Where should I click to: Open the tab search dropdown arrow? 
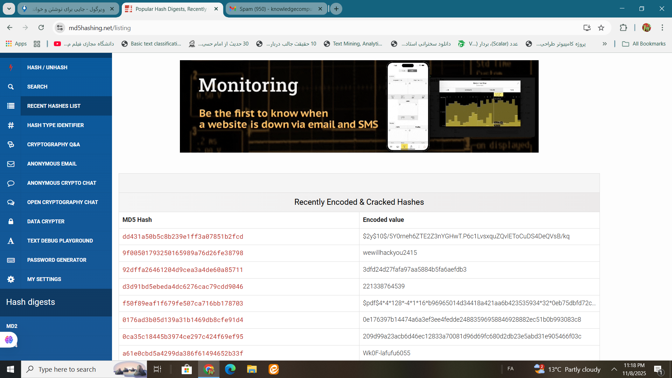pos(9,9)
